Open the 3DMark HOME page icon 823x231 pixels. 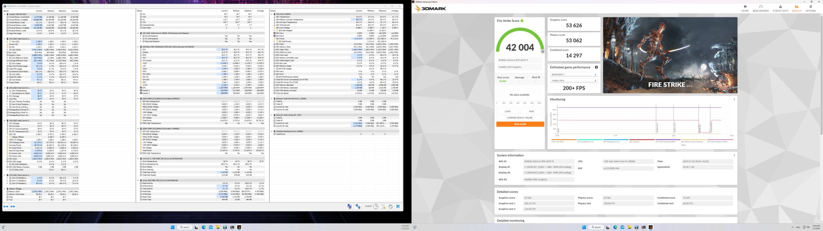[745, 6]
